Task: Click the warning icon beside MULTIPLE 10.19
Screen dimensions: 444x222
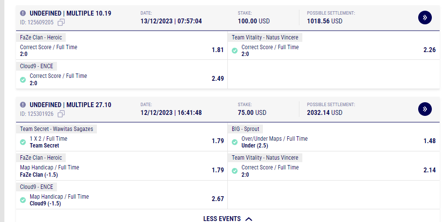Action: [23, 13]
